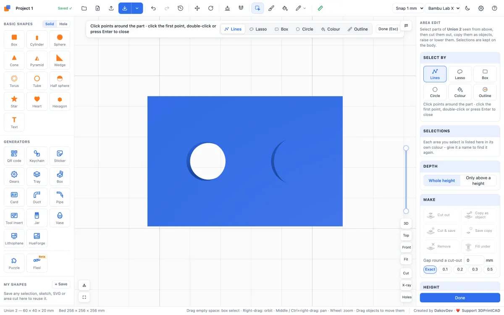Create a new file via toolbar icon

pos(97,8)
